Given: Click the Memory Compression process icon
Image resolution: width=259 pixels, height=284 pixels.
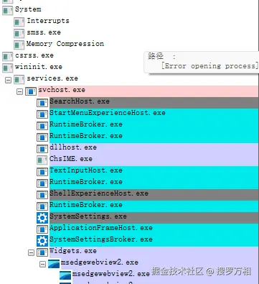Looking at the screenshot, I should (19, 45).
